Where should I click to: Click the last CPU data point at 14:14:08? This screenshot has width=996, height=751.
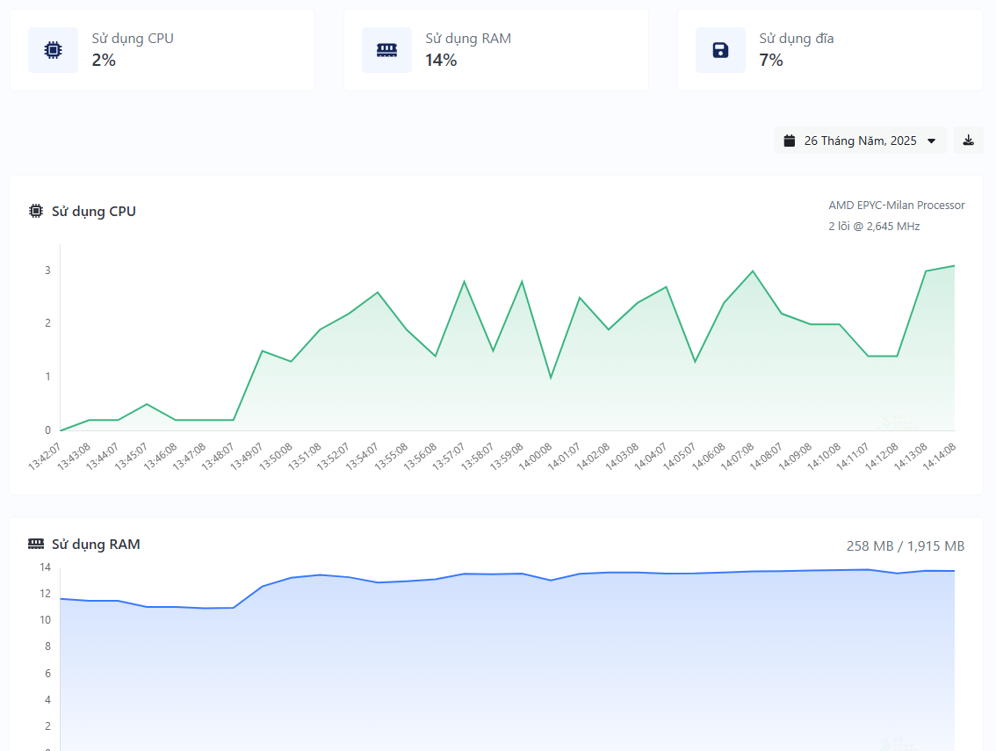[954, 265]
